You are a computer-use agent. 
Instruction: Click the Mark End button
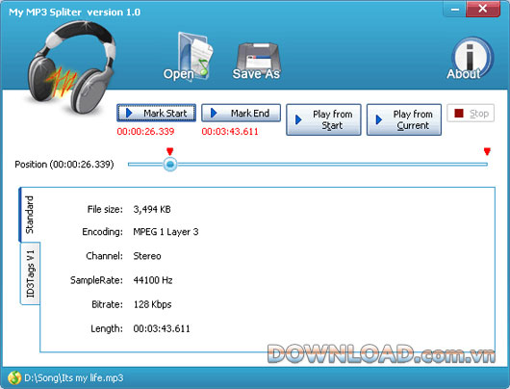click(x=241, y=113)
